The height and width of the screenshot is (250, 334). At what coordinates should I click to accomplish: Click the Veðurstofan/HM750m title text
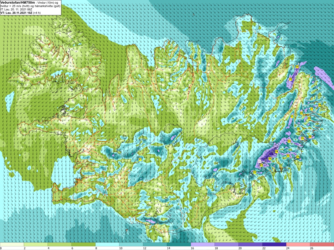pos(18,2)
